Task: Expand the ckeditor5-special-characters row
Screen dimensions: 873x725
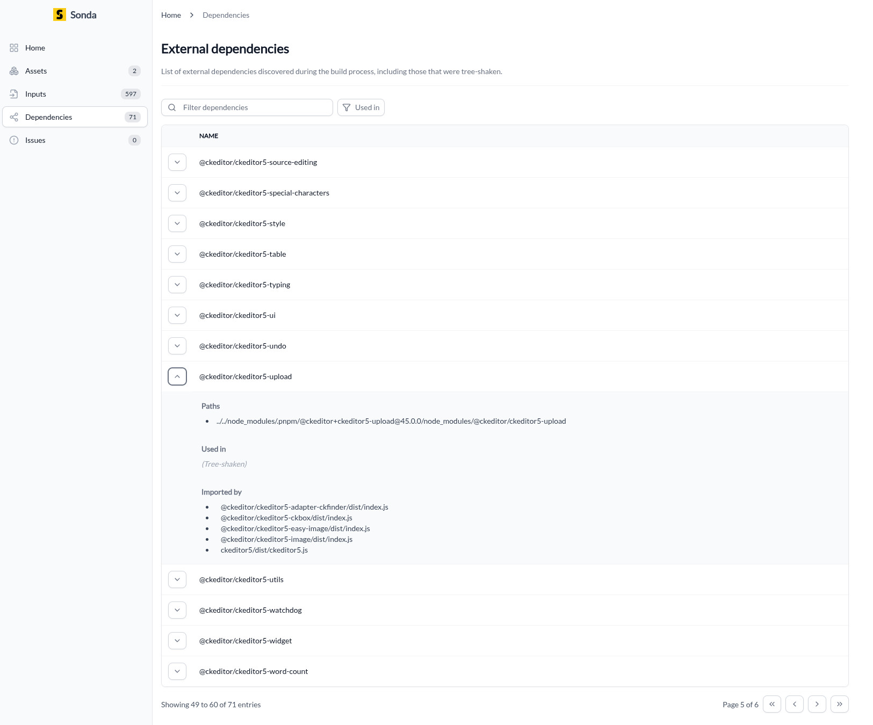Action: [x=177, y=193]
